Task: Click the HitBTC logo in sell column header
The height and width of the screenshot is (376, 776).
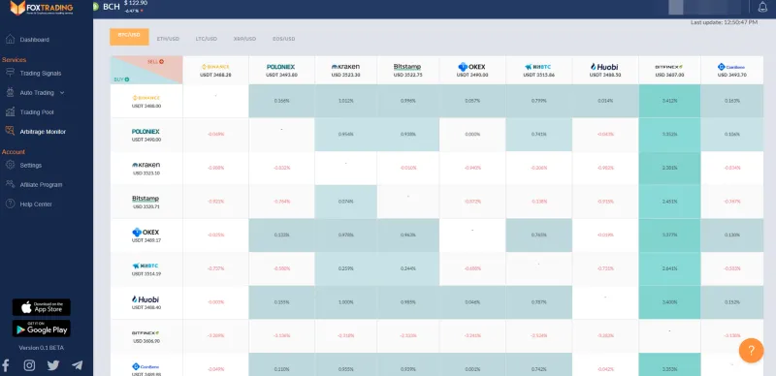Action: tap(538, 66)
